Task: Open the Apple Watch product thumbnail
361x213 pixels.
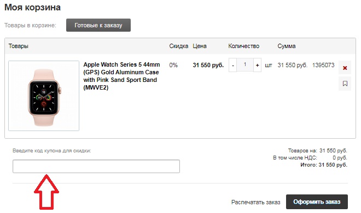Action: click(44, 96)
